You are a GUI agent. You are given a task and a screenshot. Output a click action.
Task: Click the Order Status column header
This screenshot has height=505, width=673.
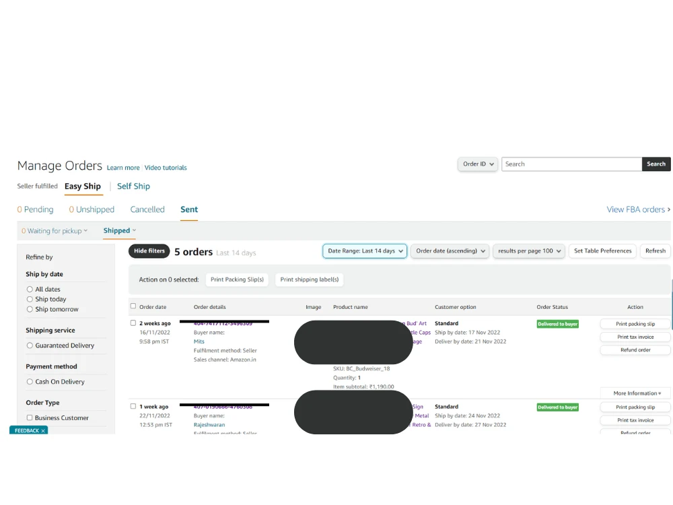(552, 307)
